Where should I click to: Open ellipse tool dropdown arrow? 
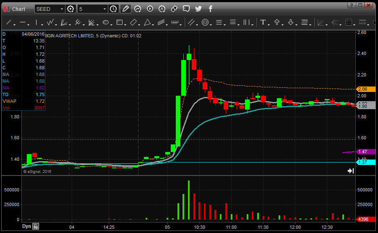(111, 25)
